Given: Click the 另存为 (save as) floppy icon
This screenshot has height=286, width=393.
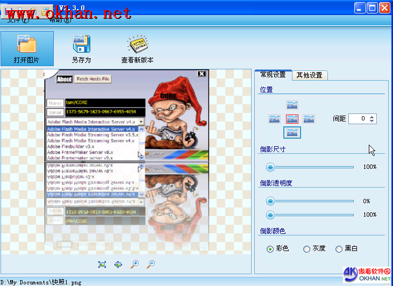Looking at the screenshot, I should click(82, 44).
